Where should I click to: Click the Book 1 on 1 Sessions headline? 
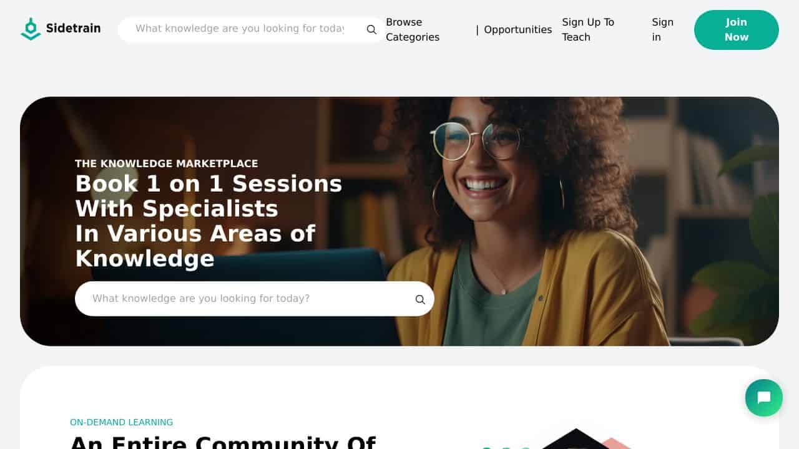click(x=208, y=221)
